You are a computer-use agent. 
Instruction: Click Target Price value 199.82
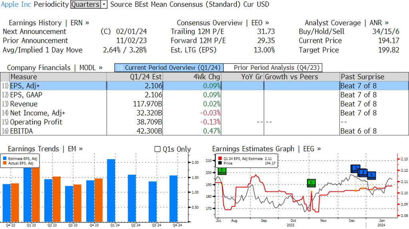tap(389, 50)
